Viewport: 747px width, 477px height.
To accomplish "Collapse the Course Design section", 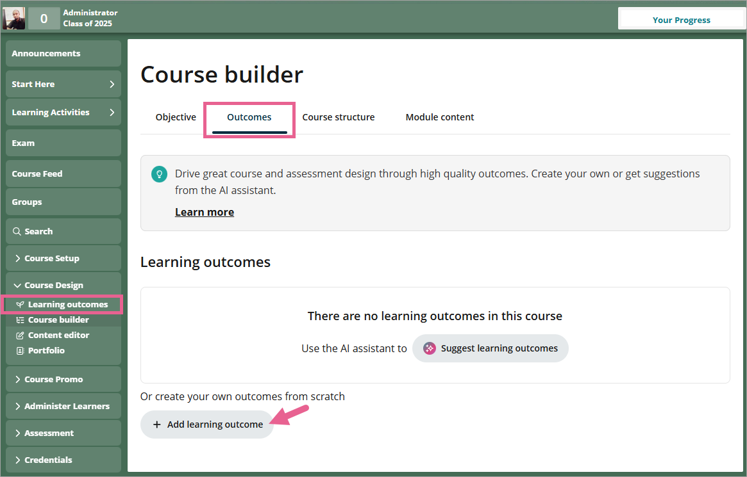I will (63, 285).
